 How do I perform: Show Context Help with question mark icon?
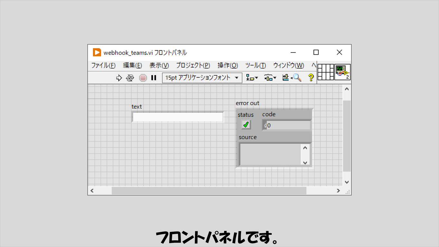click(311, 78)
